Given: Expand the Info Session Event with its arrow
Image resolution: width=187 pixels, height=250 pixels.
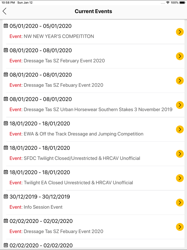Looking at the screenshot, I should click(180, 203).
